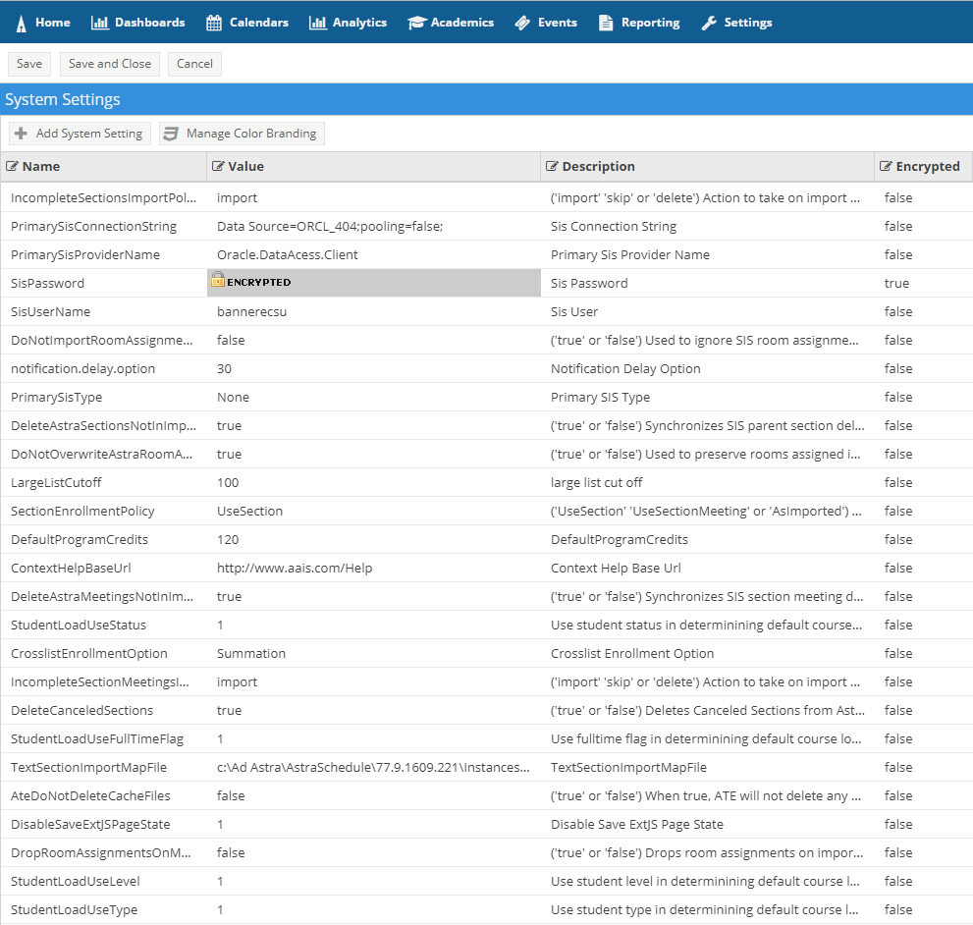Screen dimensions: 973x925
Task: Select the StudentLoadUseFullTimeFlag name cell
Action: [104, 739]
